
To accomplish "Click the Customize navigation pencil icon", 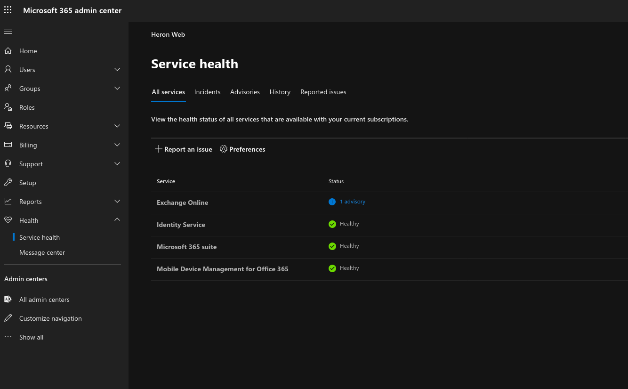I will (x=8, y=318).
